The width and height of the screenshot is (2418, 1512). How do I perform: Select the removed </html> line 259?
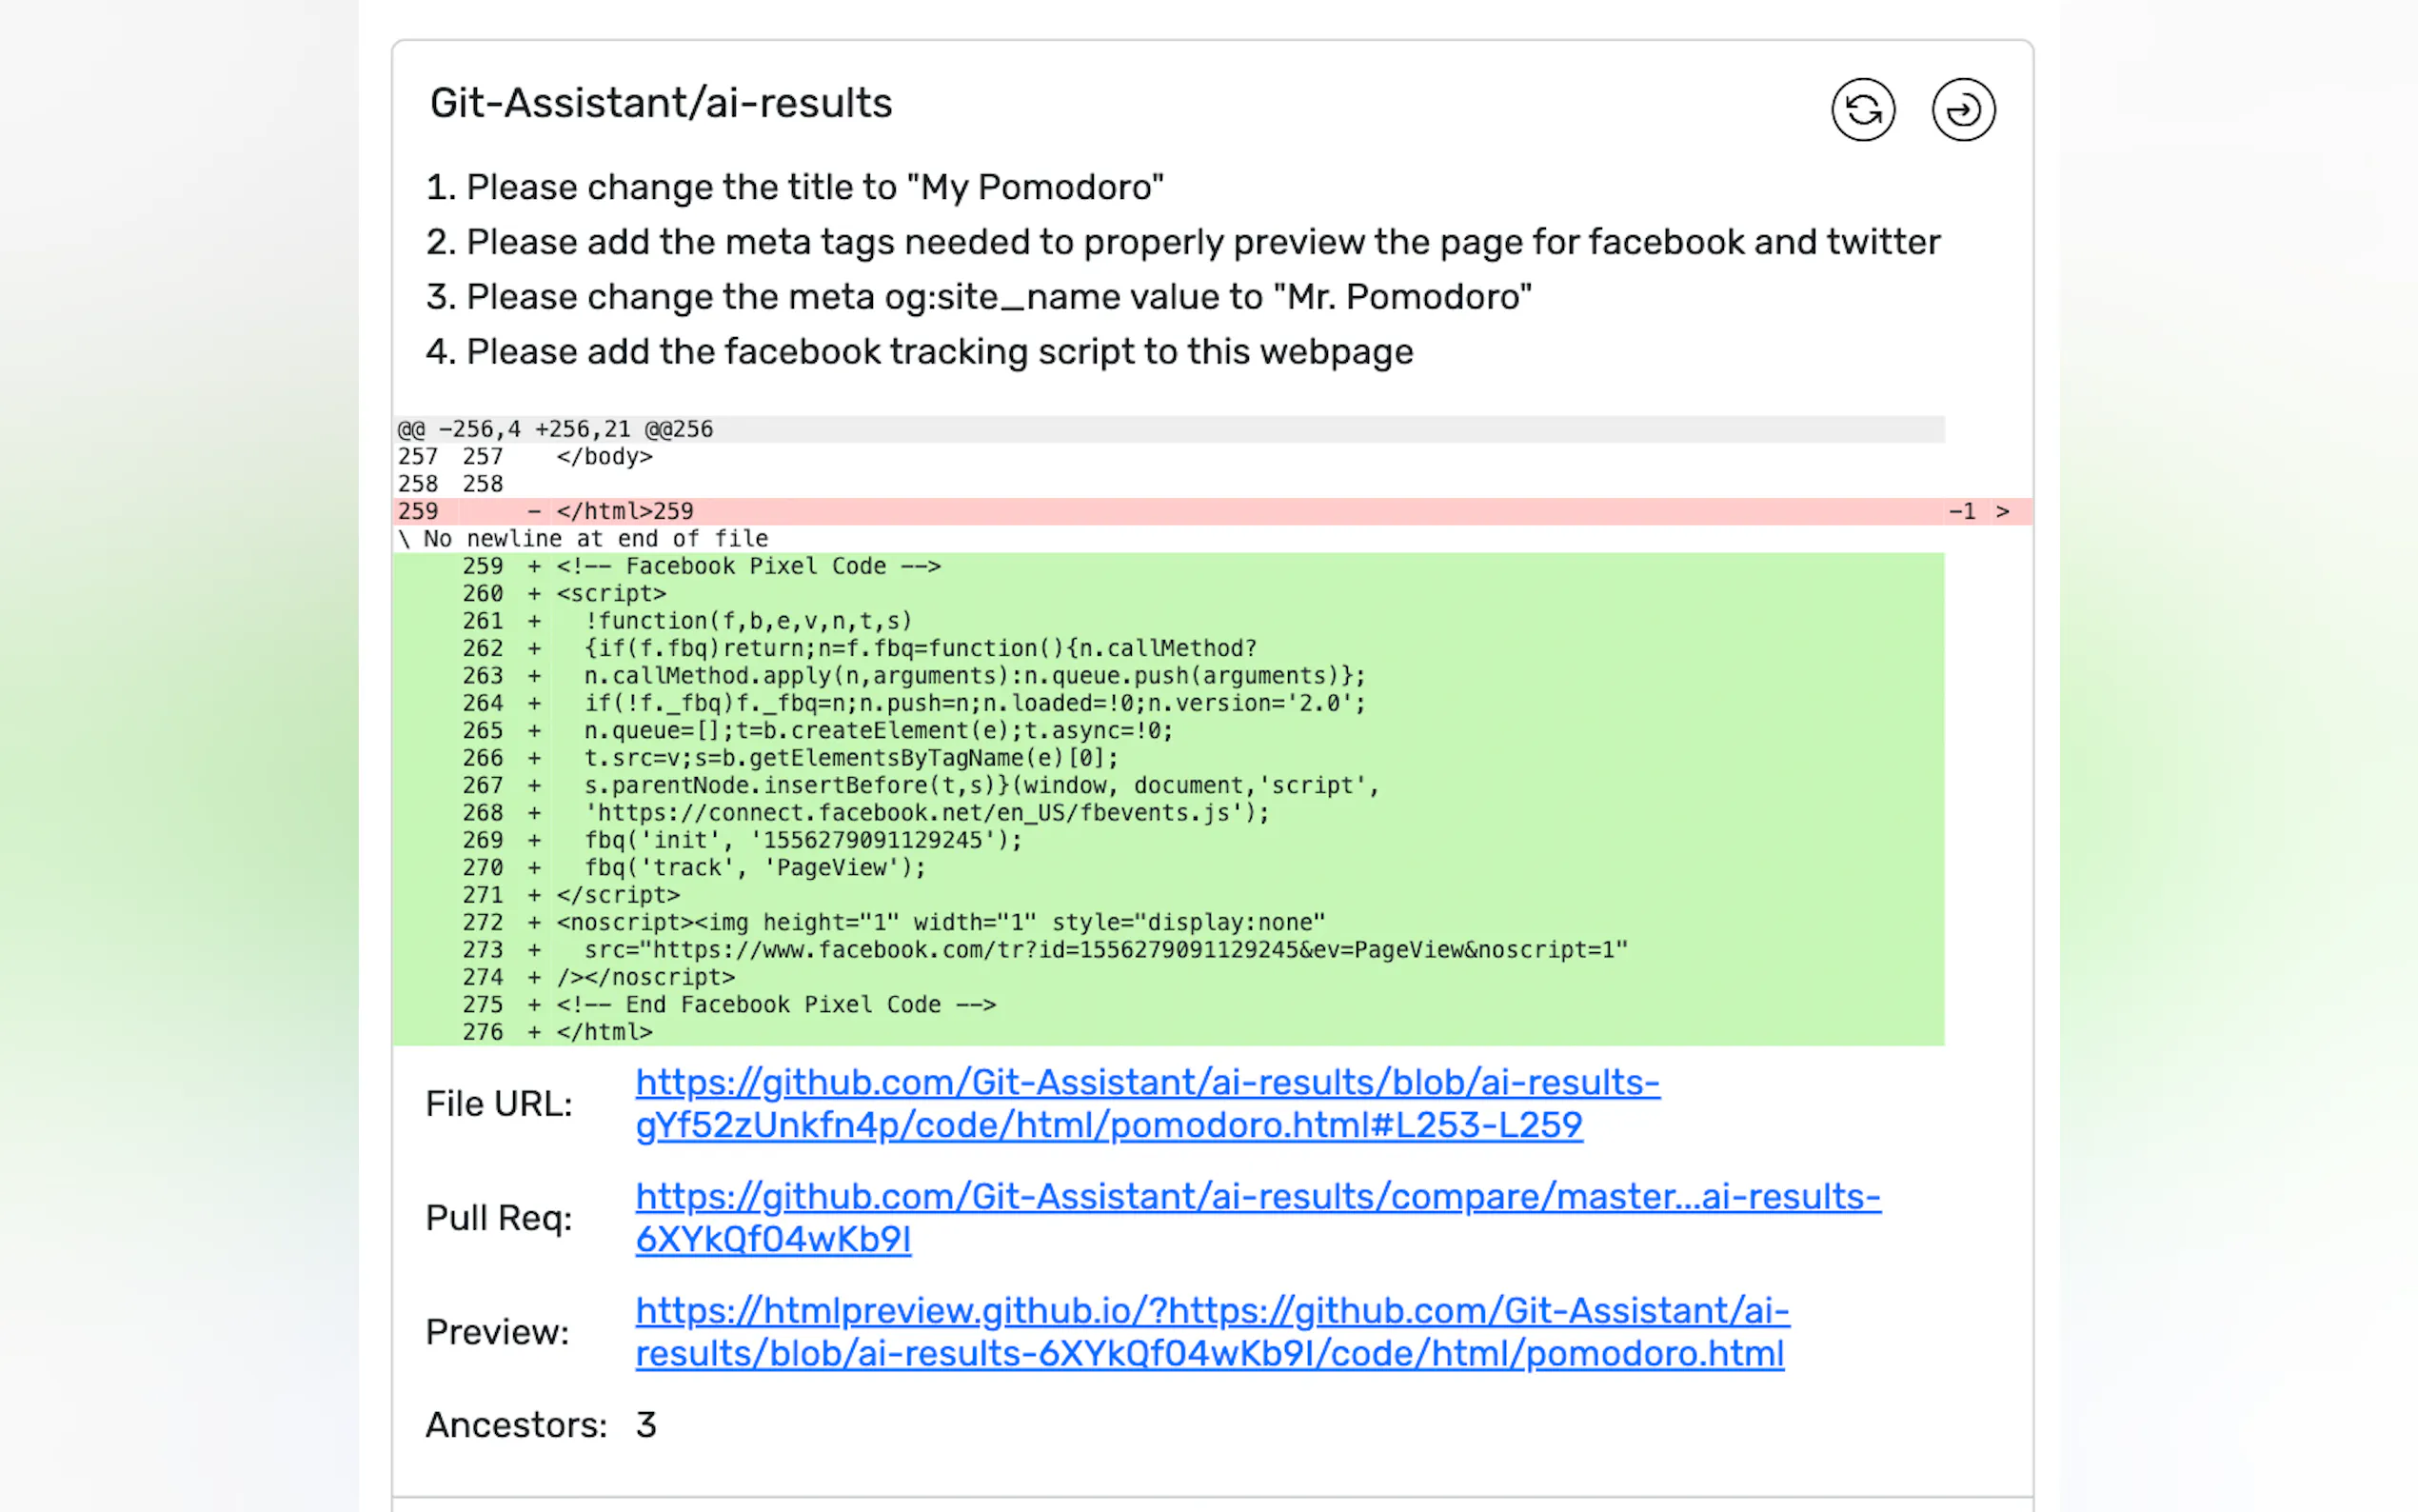pos(624,512)
